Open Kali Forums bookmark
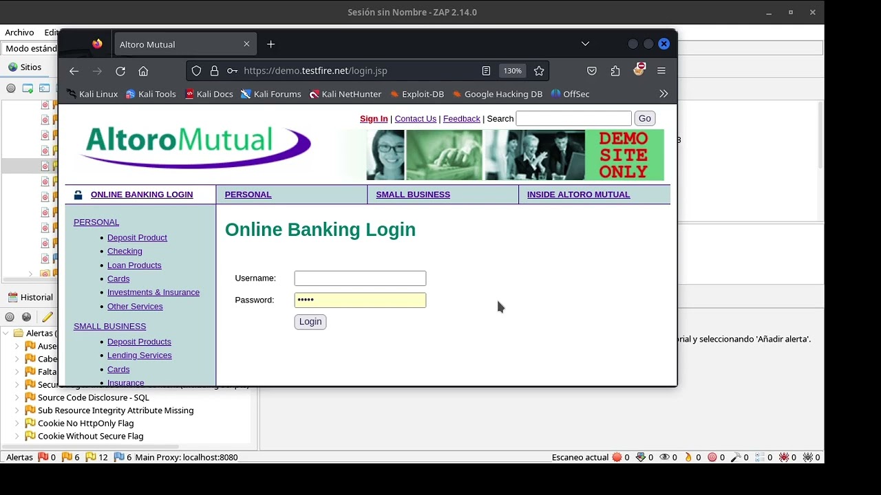 [271, 93]
